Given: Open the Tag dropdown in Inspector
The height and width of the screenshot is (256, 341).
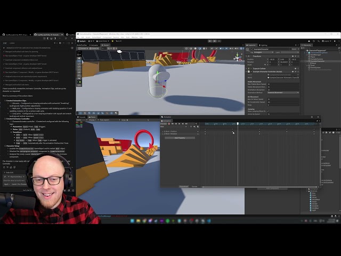Looking at the screenshot, I should click(x=263, y=52).
